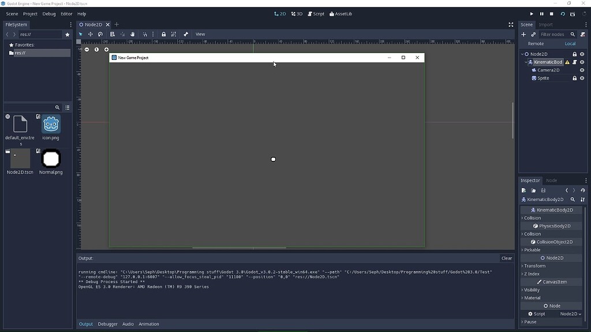Activate the Pan mode hand tool
This screenshot has width=591, height=332.
pyautogui.click(x=132, y=35)
